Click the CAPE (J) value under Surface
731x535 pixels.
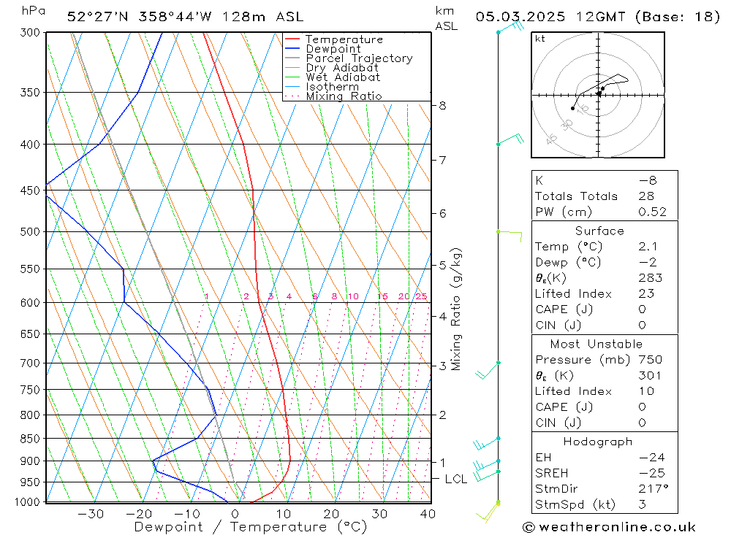coord(642,309)
